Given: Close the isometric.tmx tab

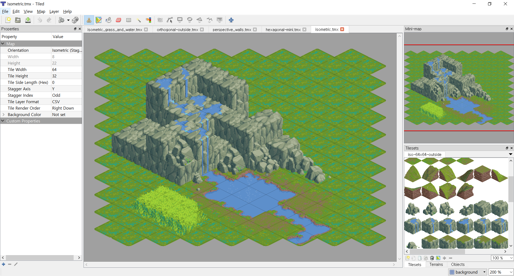Looking at the screenshot, I should coord(342,29).
